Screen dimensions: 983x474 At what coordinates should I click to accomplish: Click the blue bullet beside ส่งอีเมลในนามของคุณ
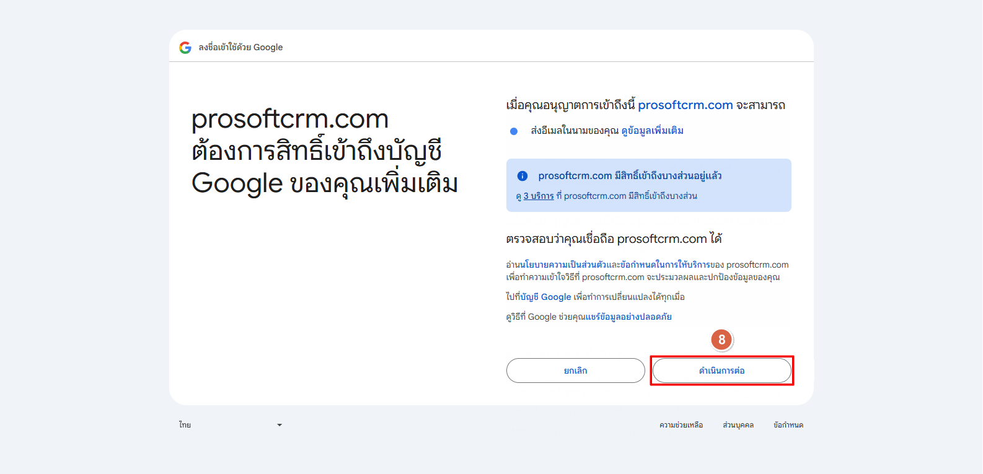(x=514, y=131)
